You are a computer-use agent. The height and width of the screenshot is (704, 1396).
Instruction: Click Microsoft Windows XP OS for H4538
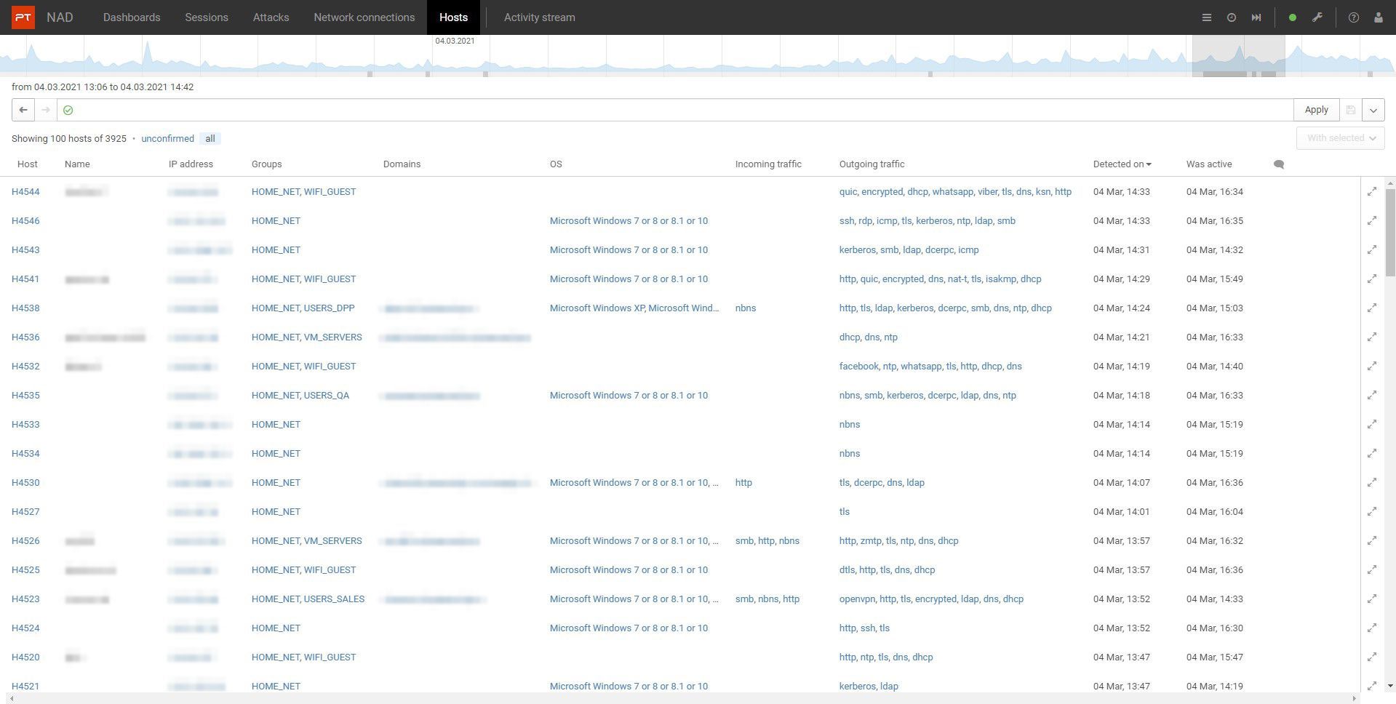click(x=597, y=308)
